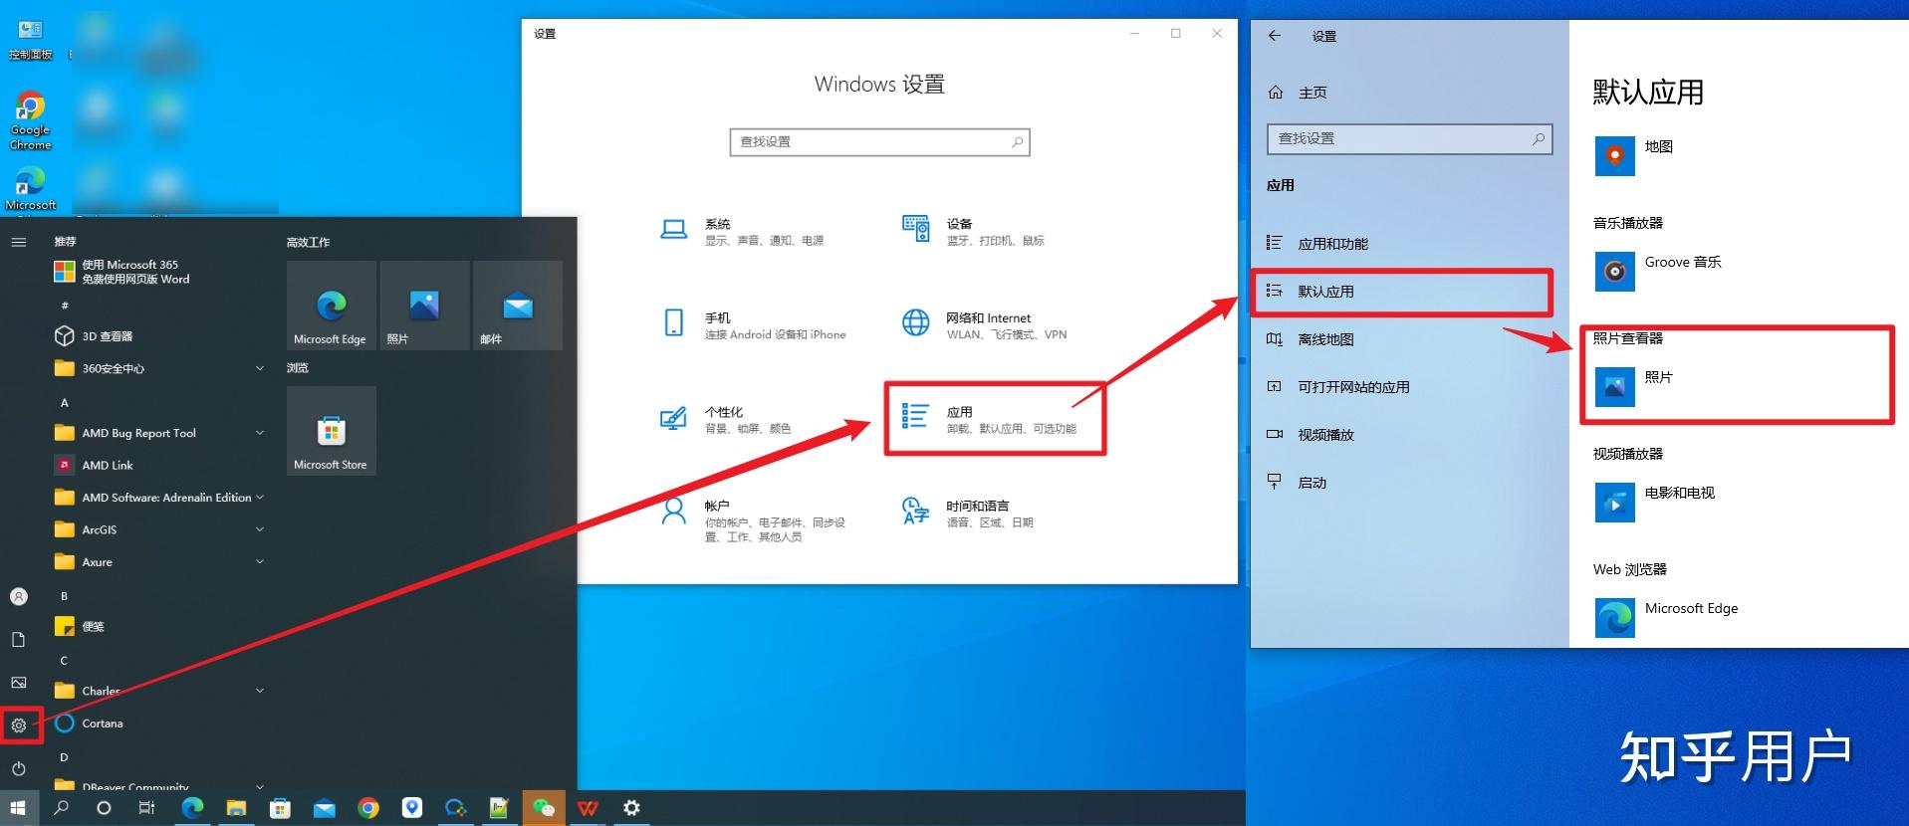The width and height of the screenshot is (1909, 826).
Task: Expand the 360安全中心 folder
Action: 159,368
